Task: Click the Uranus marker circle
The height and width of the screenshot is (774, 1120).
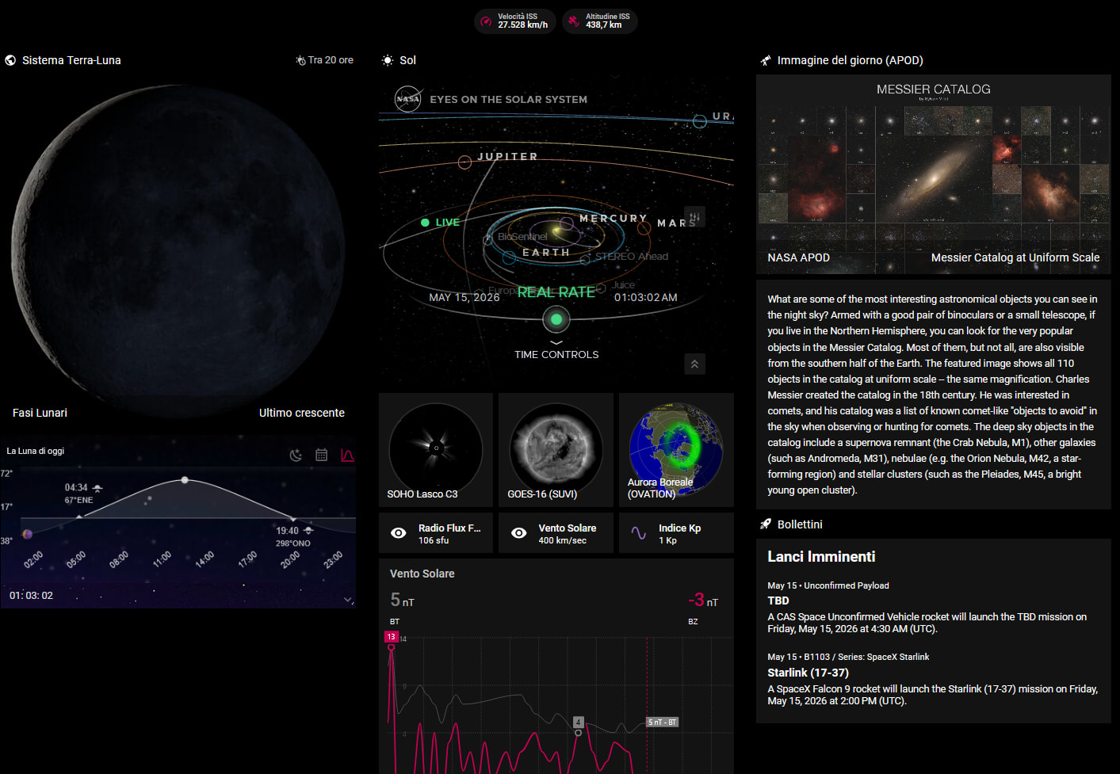Action: 700,121
